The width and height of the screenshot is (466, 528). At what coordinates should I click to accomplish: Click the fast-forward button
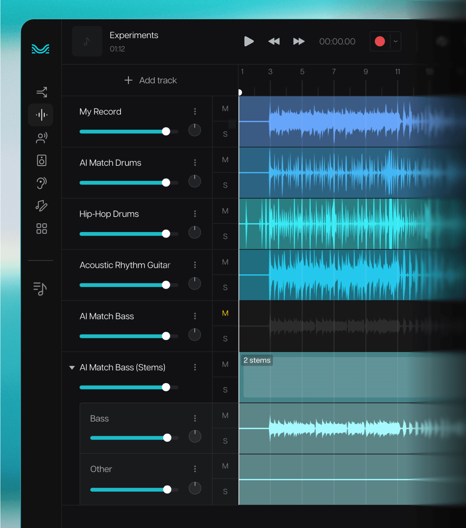click(299, 42)
